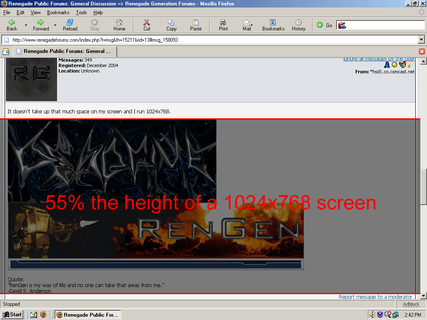Click the Copy toolbar icon
This screenshot has height=320, width=427.
171,25
